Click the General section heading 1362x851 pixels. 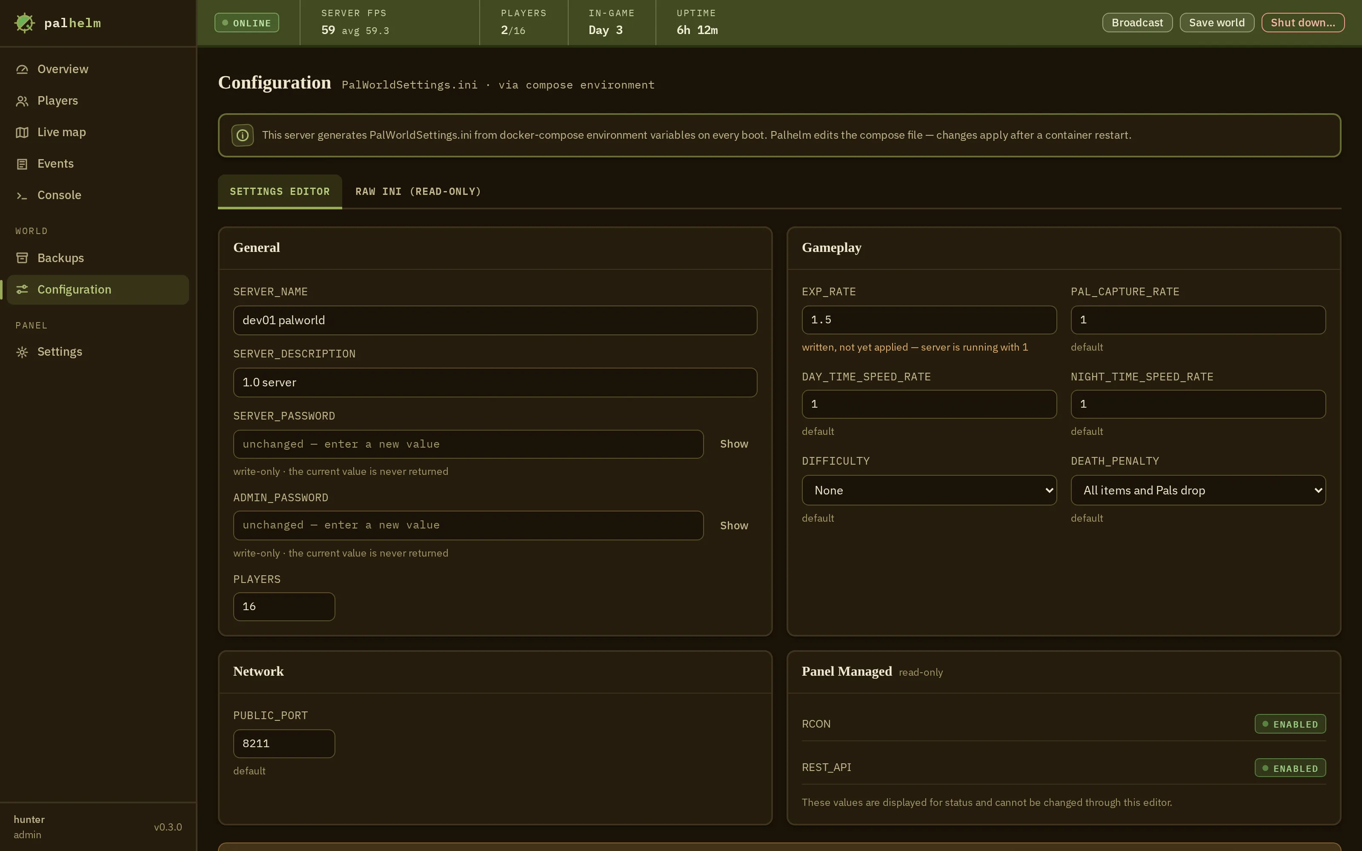click(256, 248)
